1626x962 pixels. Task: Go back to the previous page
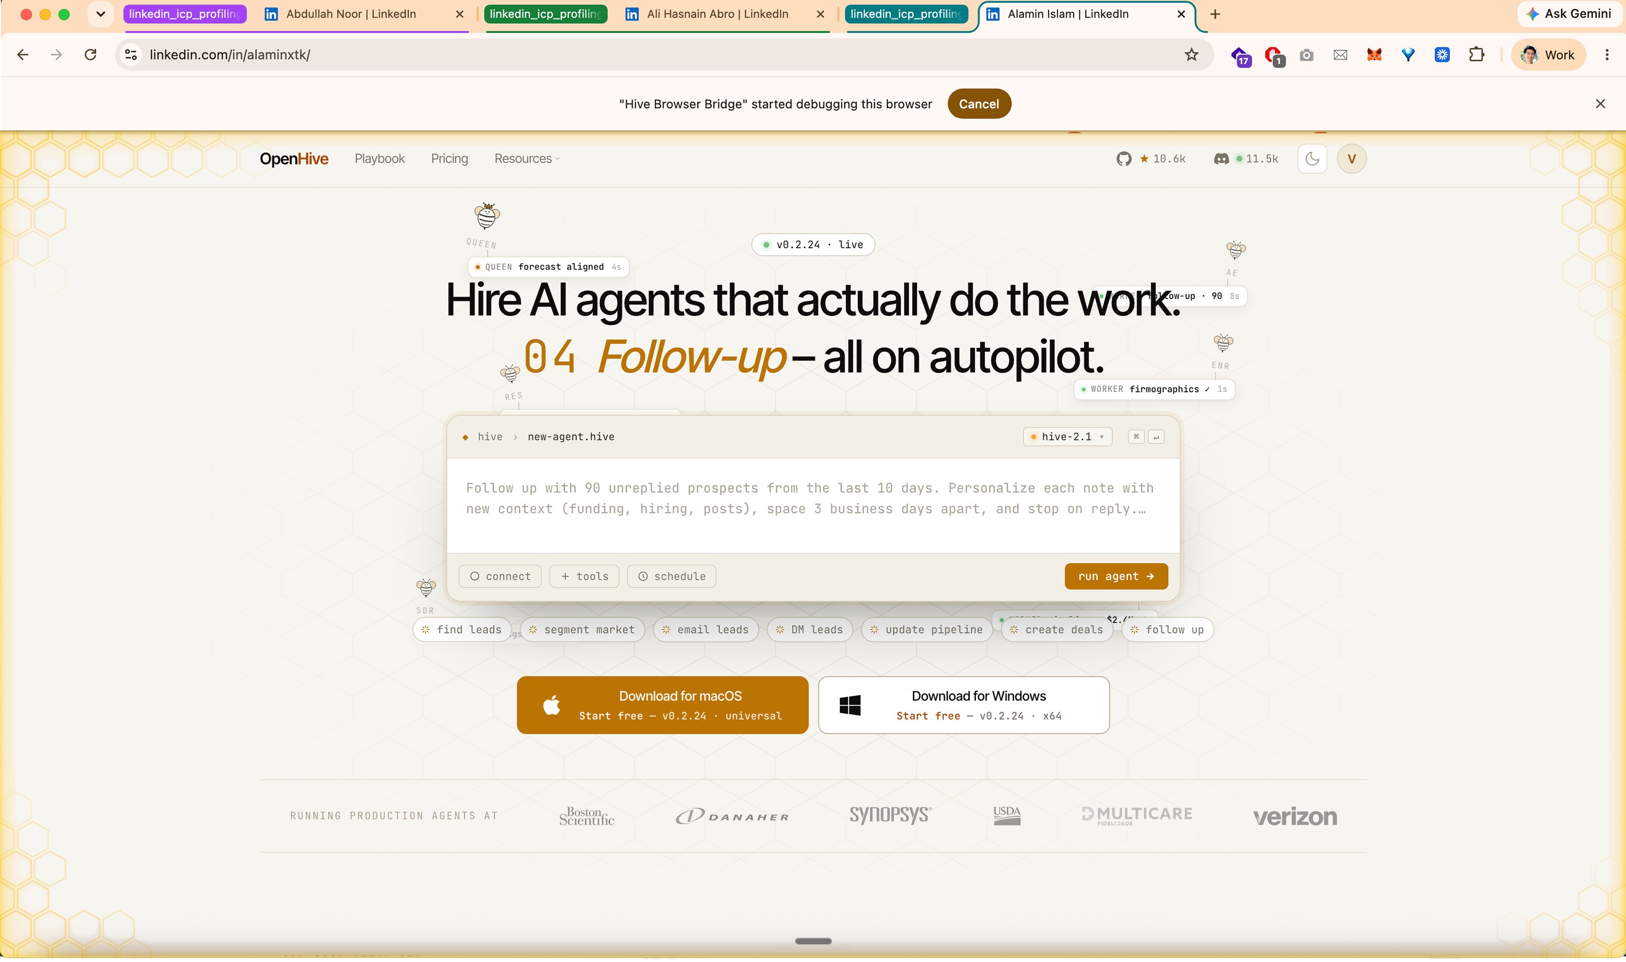(x=23, y=54)
